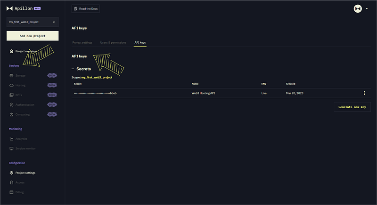Click the Secret column header
Image resolution: width=377 pixels, height=205 pixels.
tap(78, 84)
